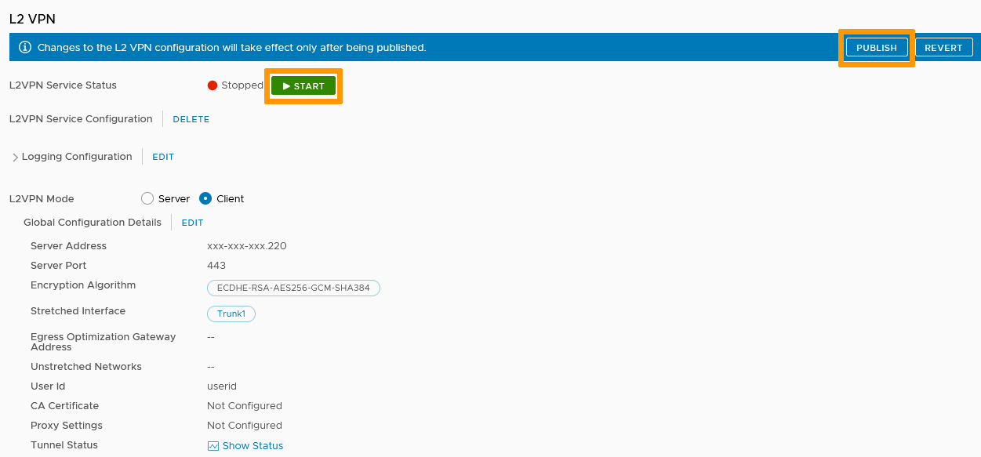The height and width of the screenshot is (457, 981).
Task: Click the L2 VPN page heading
Action: (32, 19)
